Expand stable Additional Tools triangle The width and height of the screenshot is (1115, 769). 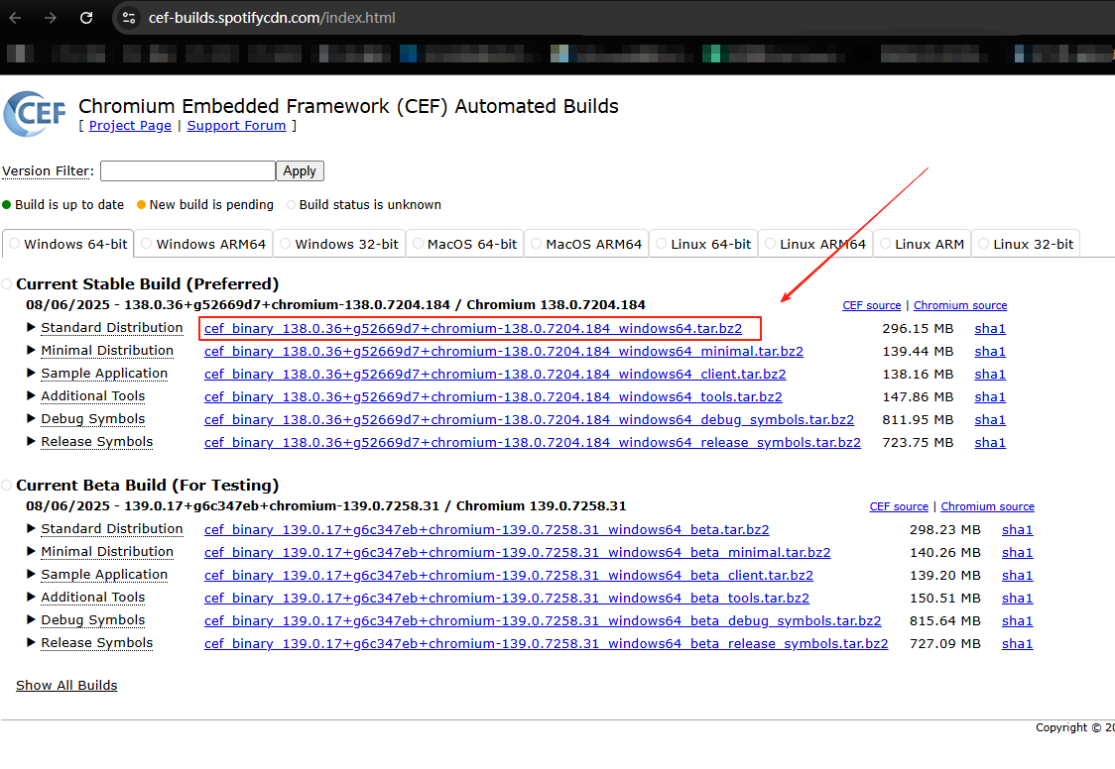31,395
